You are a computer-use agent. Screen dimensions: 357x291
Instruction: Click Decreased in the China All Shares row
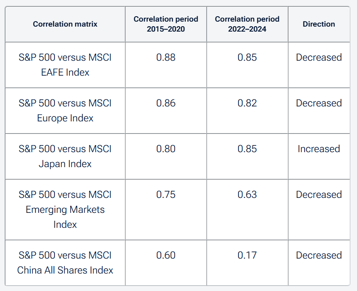pyautogui.click(x=319, y=255)
